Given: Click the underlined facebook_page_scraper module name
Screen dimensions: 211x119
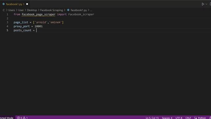Looking at the screenshot, I should [39, 14].
